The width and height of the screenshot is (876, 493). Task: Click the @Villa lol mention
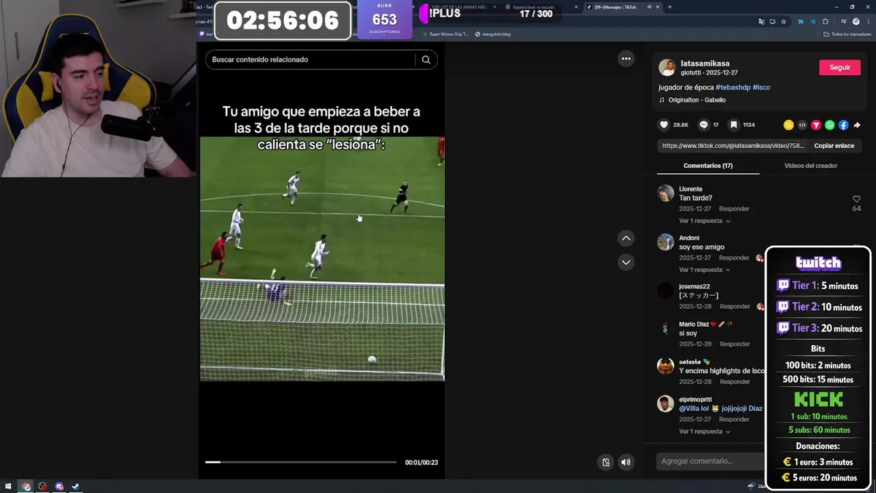click(x=694, y=409)
